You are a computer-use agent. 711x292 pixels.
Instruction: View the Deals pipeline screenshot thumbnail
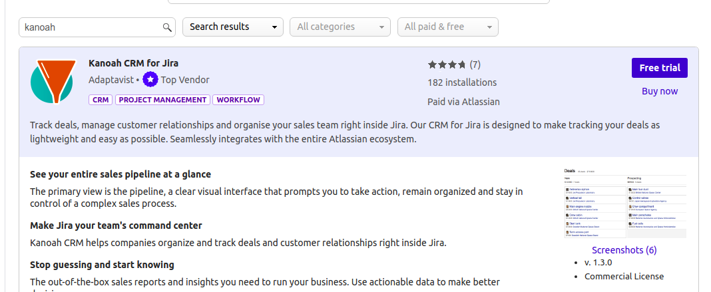point(624,204)
